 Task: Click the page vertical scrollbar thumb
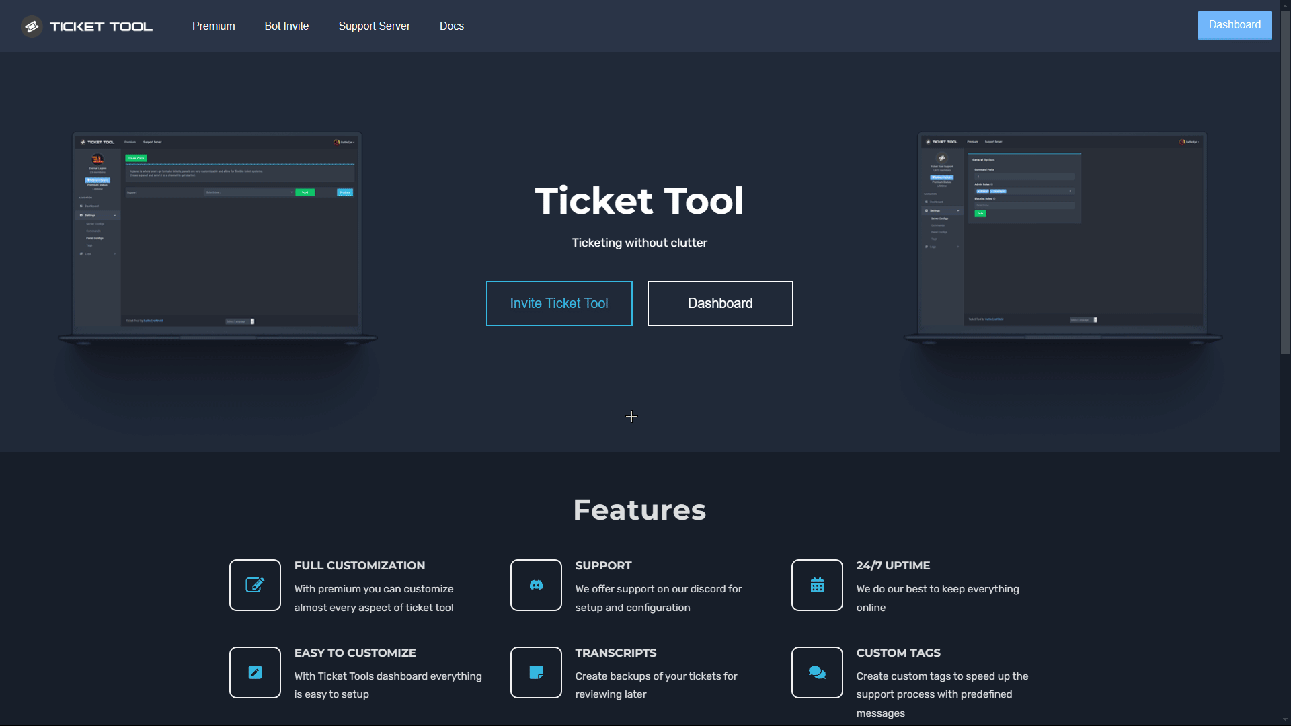click(1285, 182)
